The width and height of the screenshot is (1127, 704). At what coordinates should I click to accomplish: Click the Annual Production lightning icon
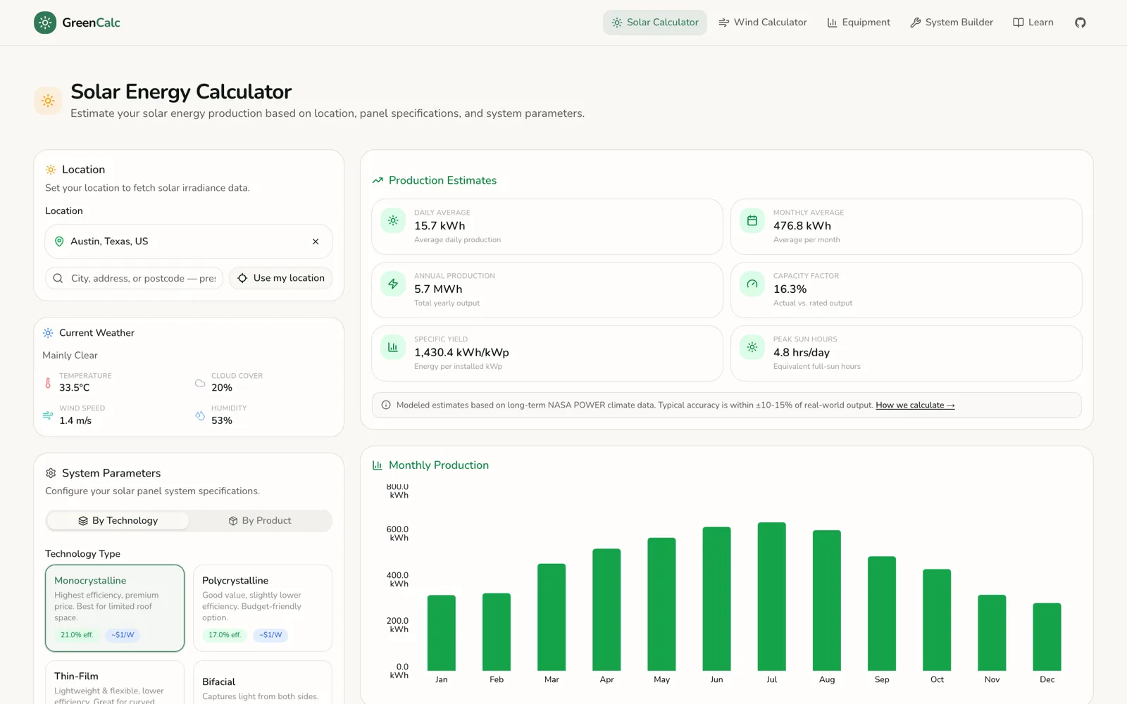(393, 284)
